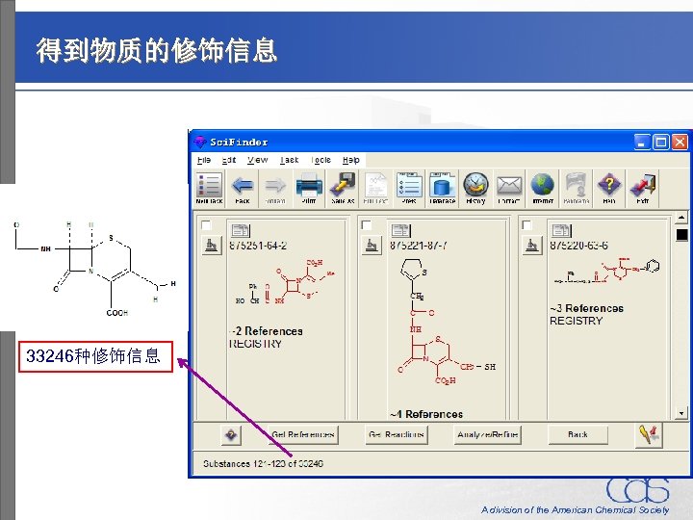This screenshot has height=520, width=693.
Task: Click registry number 875251-64-2
Action: [x=258, y=246]
